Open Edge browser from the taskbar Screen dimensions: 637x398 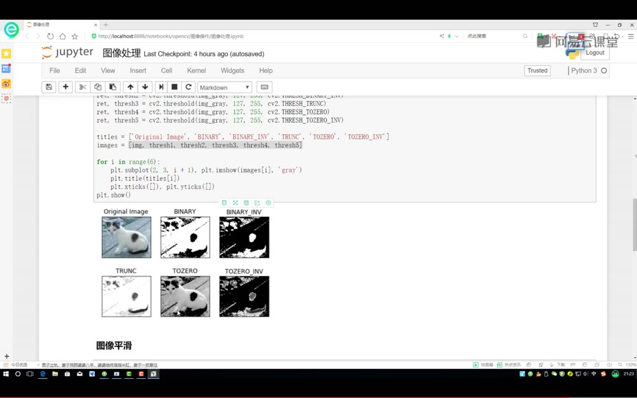43,374
